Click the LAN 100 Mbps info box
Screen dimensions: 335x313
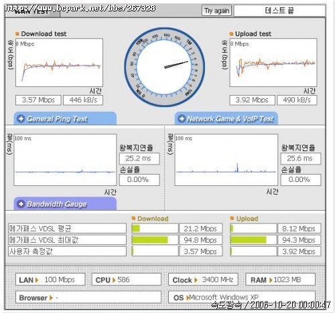tap(50, 280)
